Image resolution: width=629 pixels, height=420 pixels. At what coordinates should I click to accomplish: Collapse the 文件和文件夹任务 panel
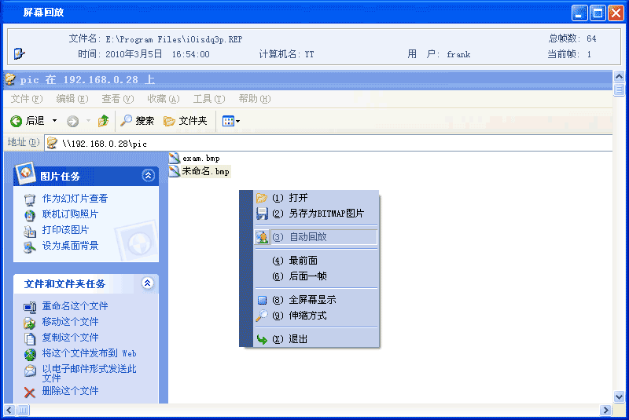tap(147, 283)
